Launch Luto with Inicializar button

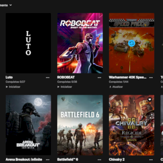point(13,87)
